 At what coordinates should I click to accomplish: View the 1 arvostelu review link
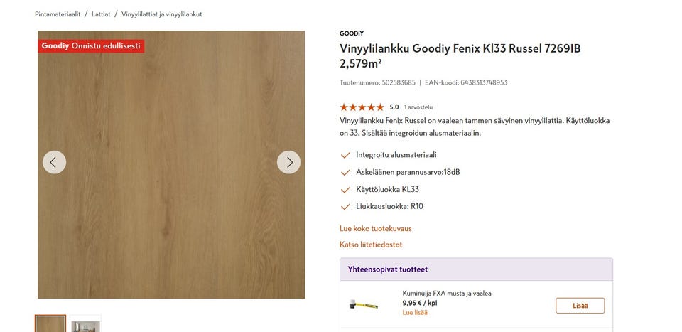click(418, 107)
